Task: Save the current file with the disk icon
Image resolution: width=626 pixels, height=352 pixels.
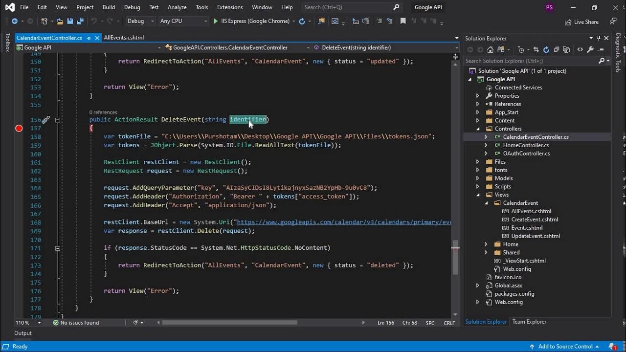Action: click(70, 21)
